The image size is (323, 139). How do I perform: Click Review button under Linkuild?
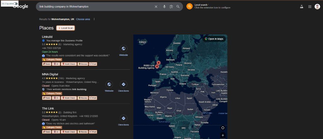pyautogui.click(x=83, y=64)
